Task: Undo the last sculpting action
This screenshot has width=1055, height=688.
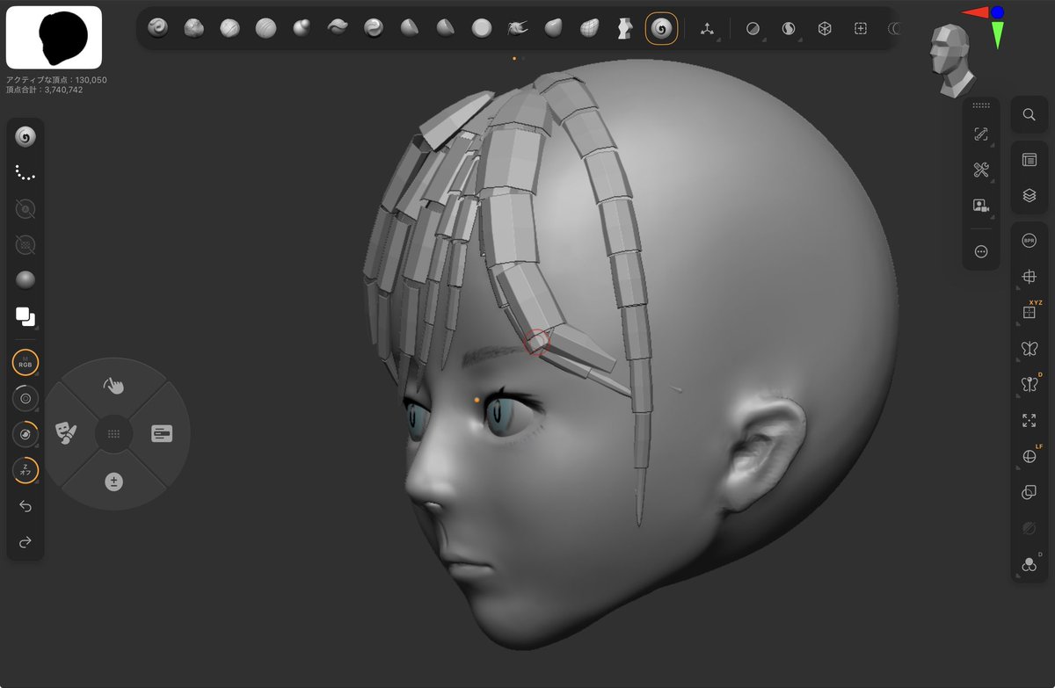Action: pyautogui.click(x=25, y=506)
